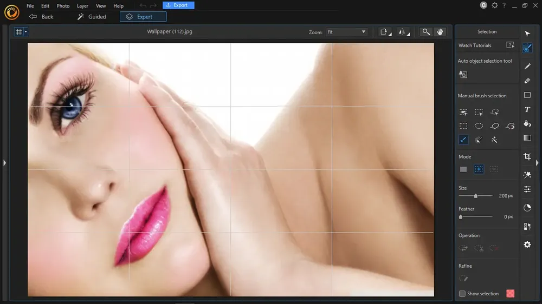Choose the Ellipse selection tool
This screenshot has height=304, width=542.
[x=479, y=126]
